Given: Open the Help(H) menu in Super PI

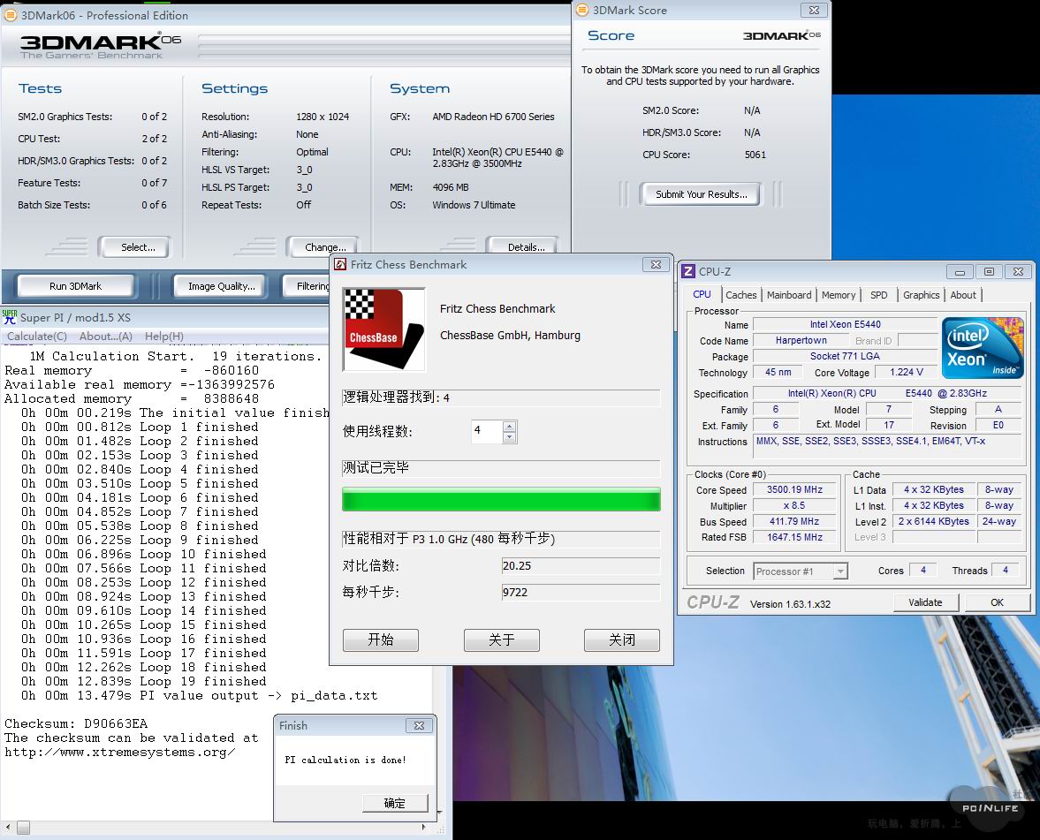Looking at the screenshot, I should pyautogui.click(x=164, y=337).
